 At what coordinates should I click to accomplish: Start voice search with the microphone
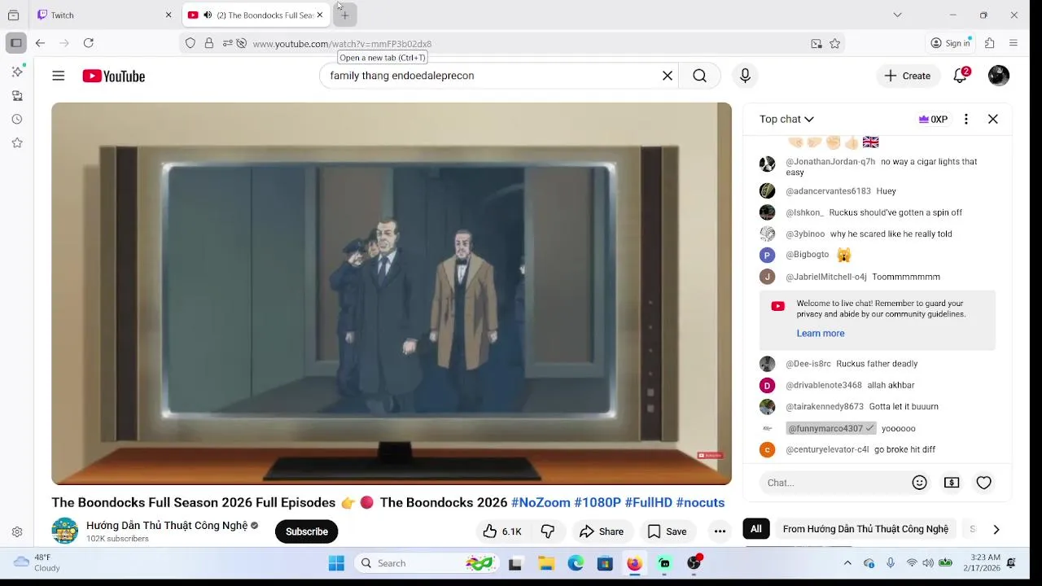tap(744, 76)
